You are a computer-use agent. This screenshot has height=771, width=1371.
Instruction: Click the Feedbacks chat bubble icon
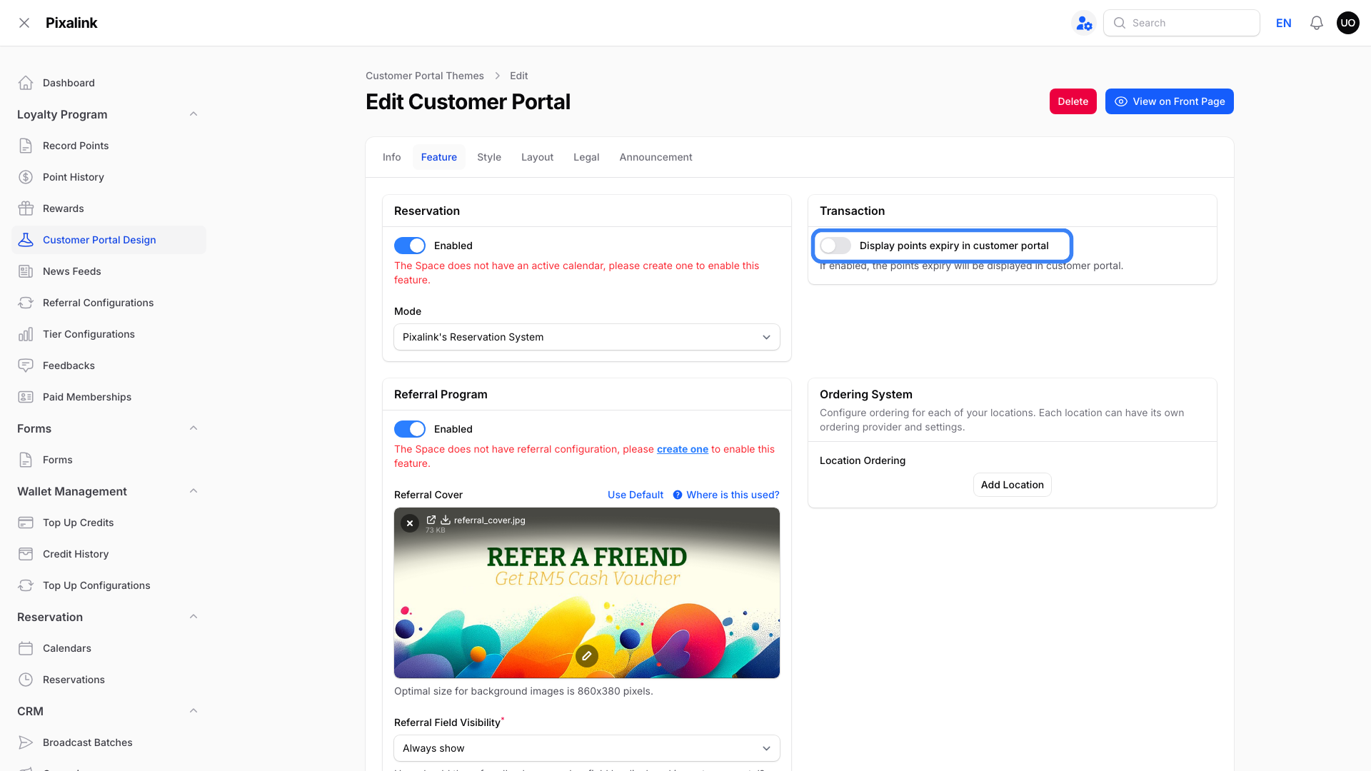(x=26, y=366)
